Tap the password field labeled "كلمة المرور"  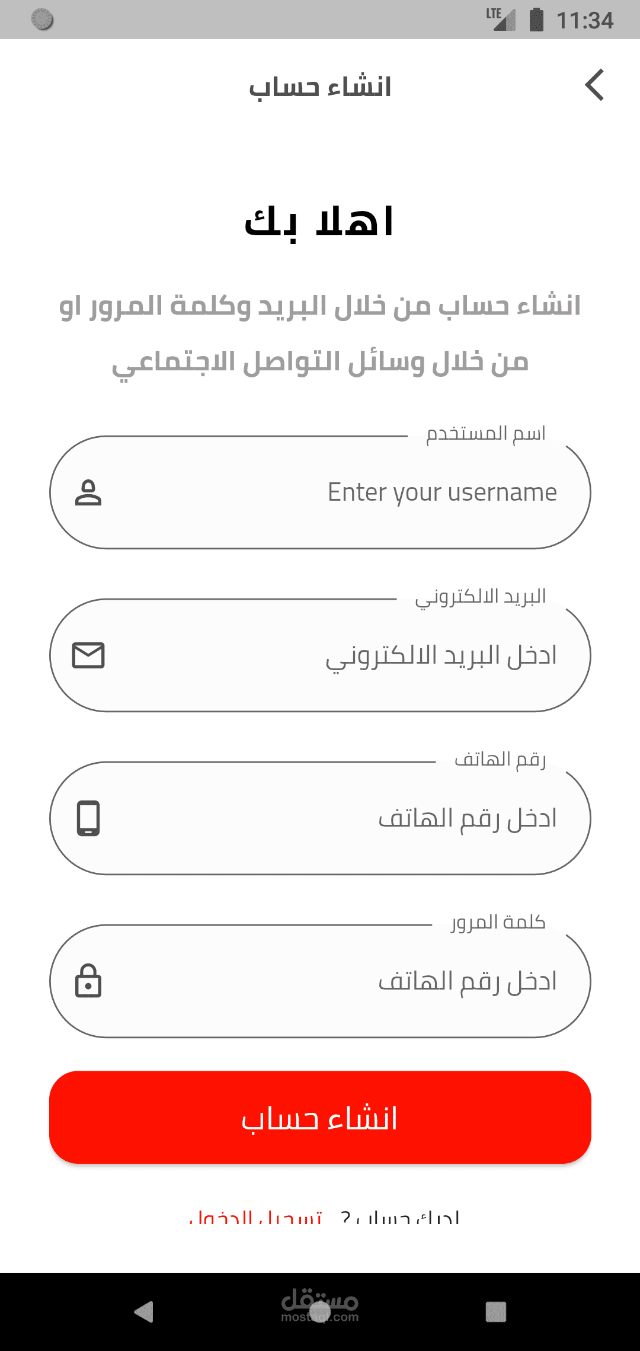point(332,981)
